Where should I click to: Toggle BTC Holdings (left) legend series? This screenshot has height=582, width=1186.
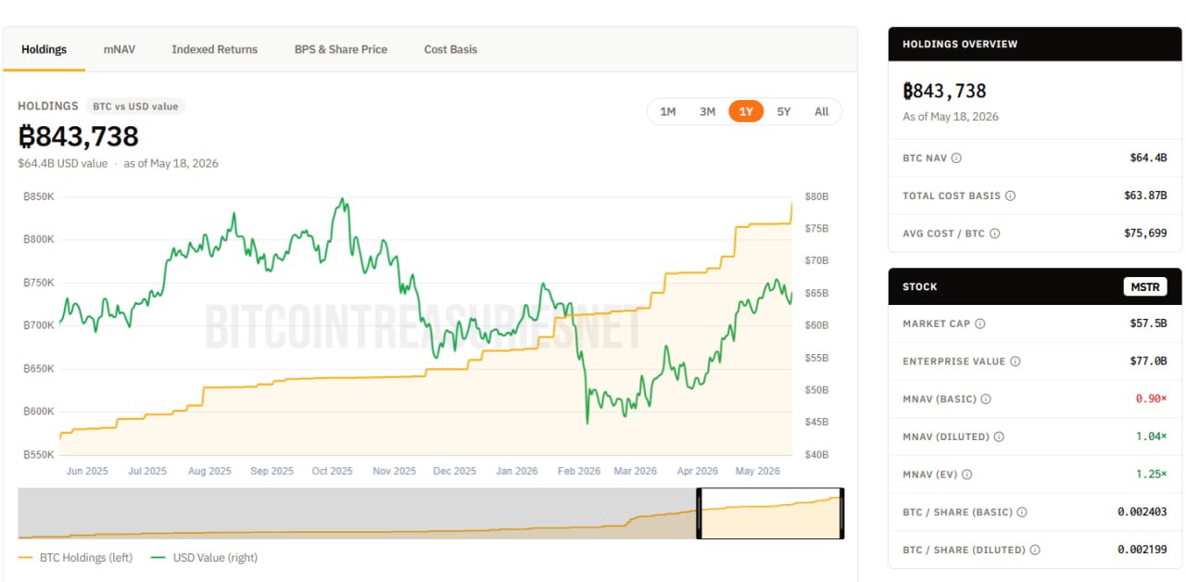[x=75, y=557]
